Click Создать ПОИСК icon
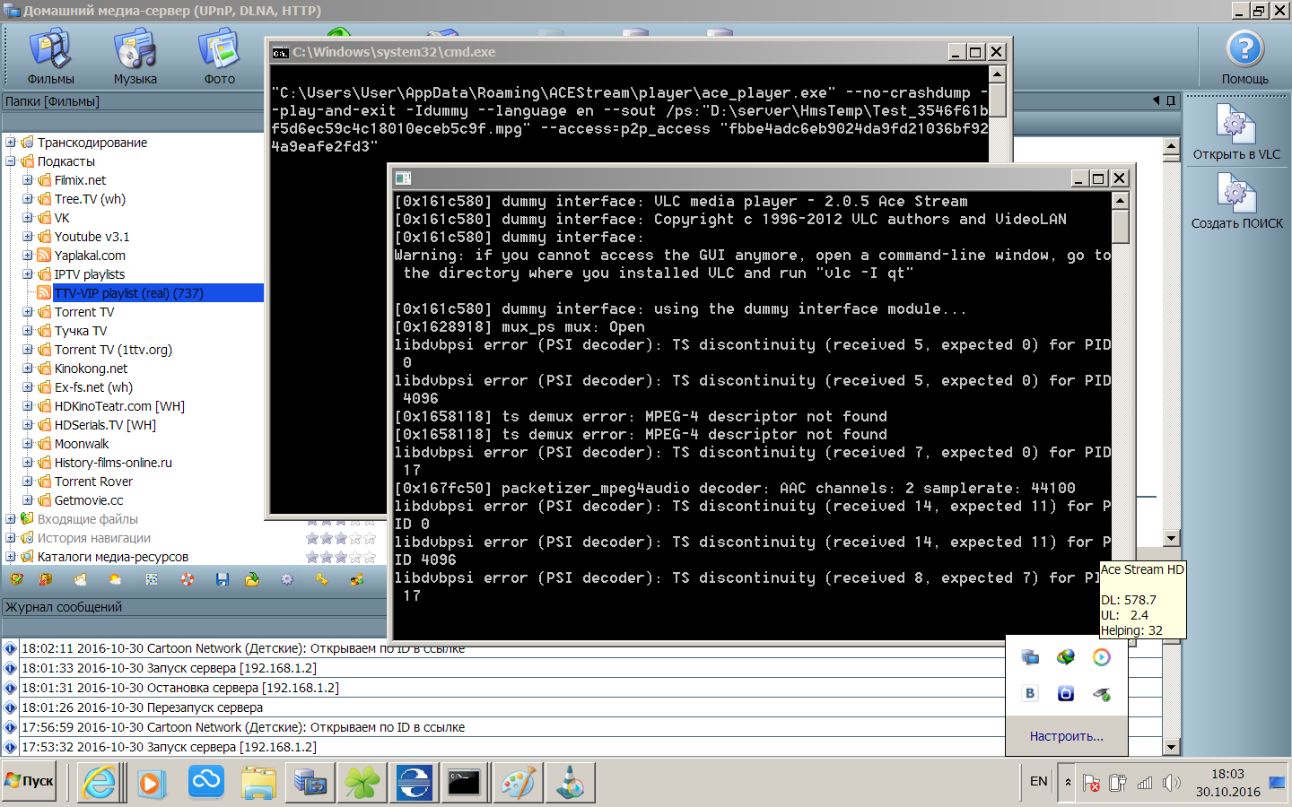This screenshot has width=1292, height=807. click(x=1236, y=201)
